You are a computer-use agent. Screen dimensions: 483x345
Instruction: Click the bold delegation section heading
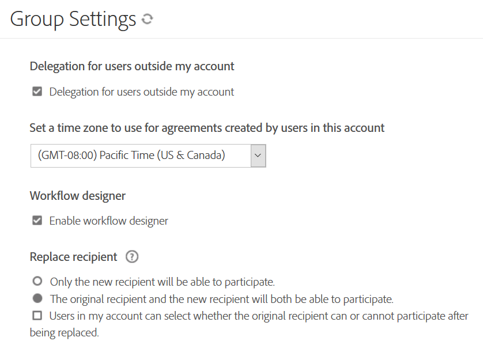coord(132,66)
